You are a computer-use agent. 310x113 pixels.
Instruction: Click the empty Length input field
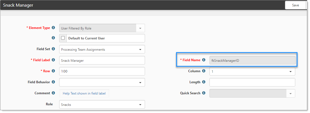coord(252,82)
